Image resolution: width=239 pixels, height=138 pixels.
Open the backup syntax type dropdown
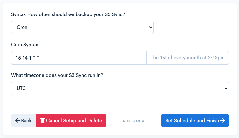82,27
